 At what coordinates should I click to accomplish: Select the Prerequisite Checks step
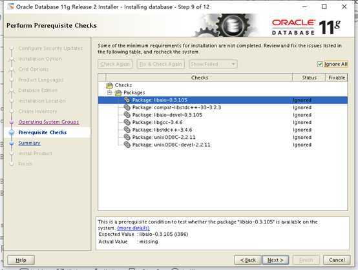[43, 132]
